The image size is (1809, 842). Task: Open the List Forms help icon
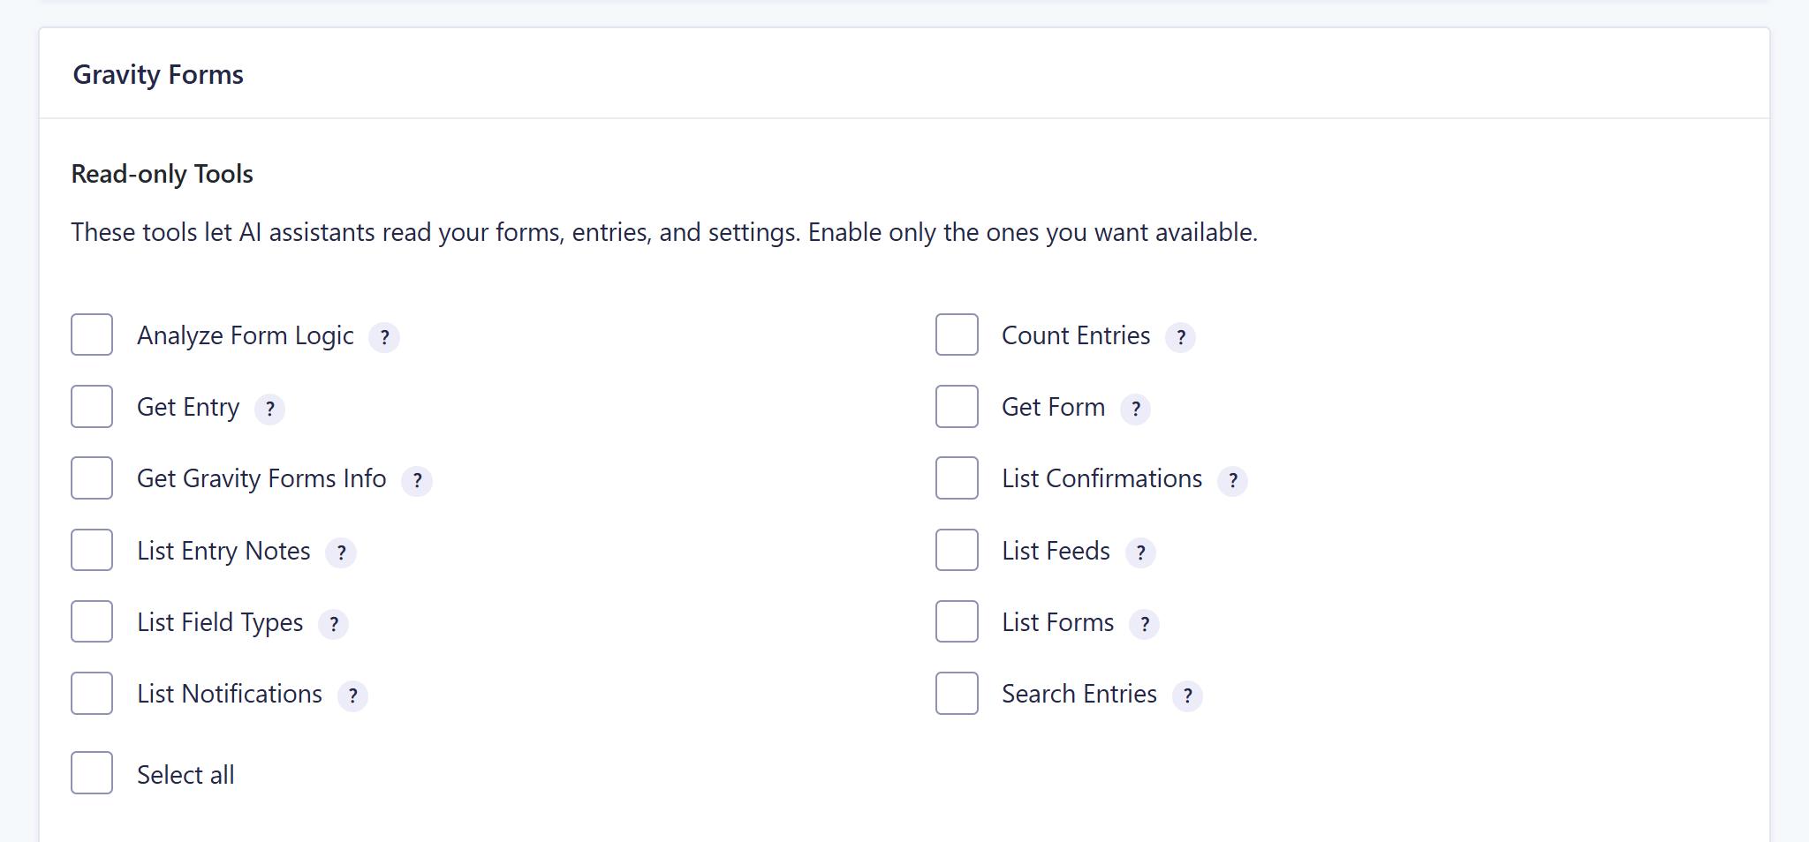1145,624
